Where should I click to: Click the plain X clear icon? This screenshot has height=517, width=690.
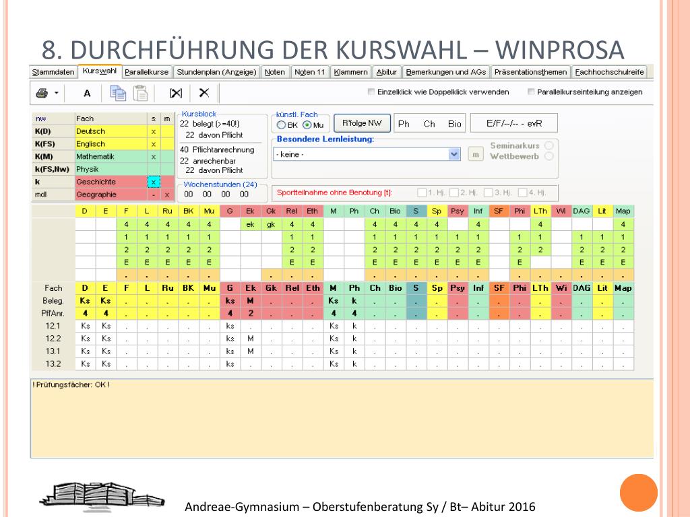pos(203,93)
